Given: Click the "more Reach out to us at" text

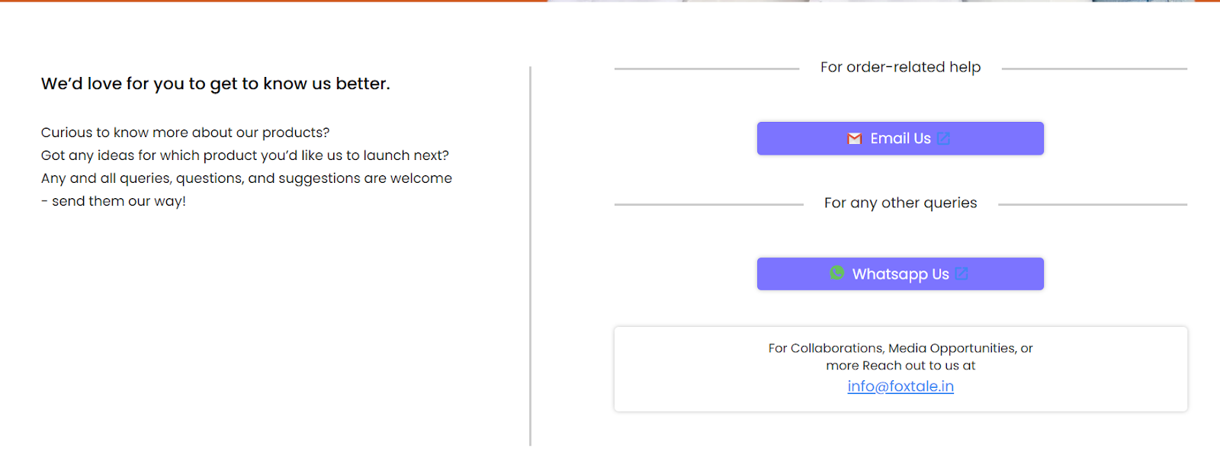Looking at the screenshot, I should (900, 366).
